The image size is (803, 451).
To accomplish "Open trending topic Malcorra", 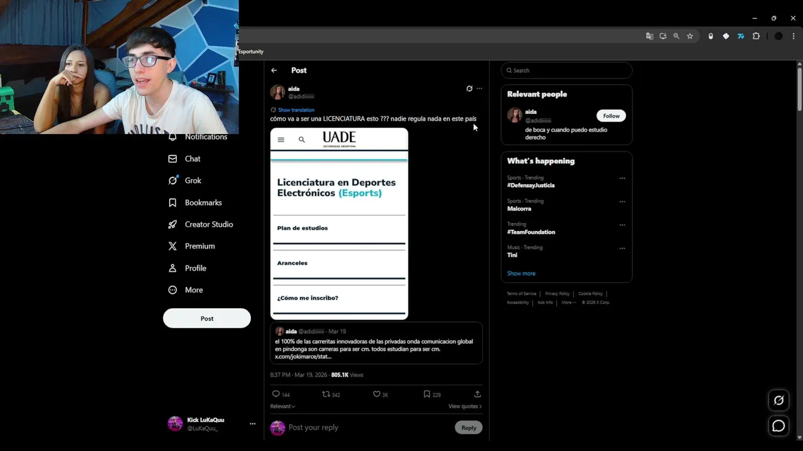I will pos(519,209).
